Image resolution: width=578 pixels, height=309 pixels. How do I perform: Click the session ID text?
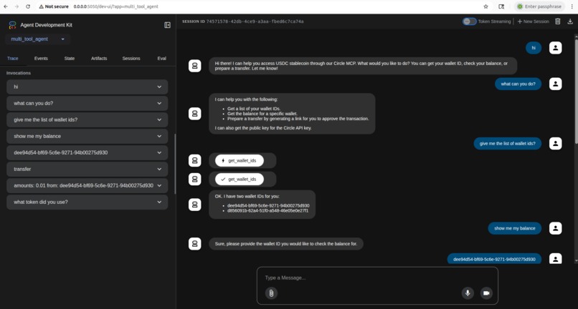[255, 21]
